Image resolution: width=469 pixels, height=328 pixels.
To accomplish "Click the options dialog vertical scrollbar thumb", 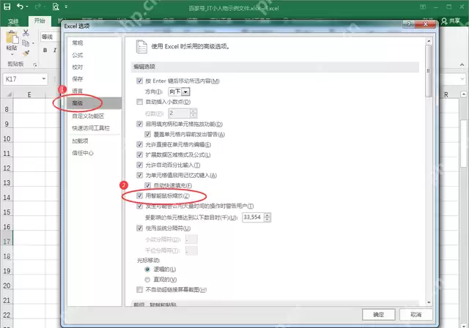I will tap(429, 70).
